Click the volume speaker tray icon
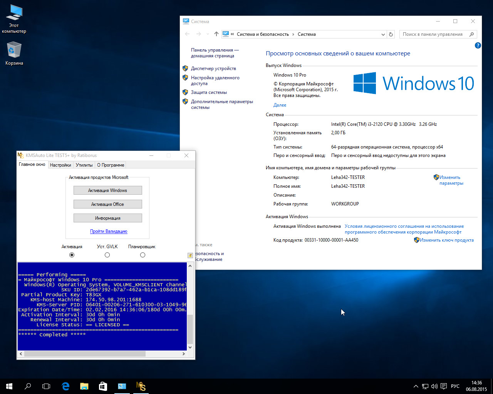493x394 pixels. click(x=434, y=386)
